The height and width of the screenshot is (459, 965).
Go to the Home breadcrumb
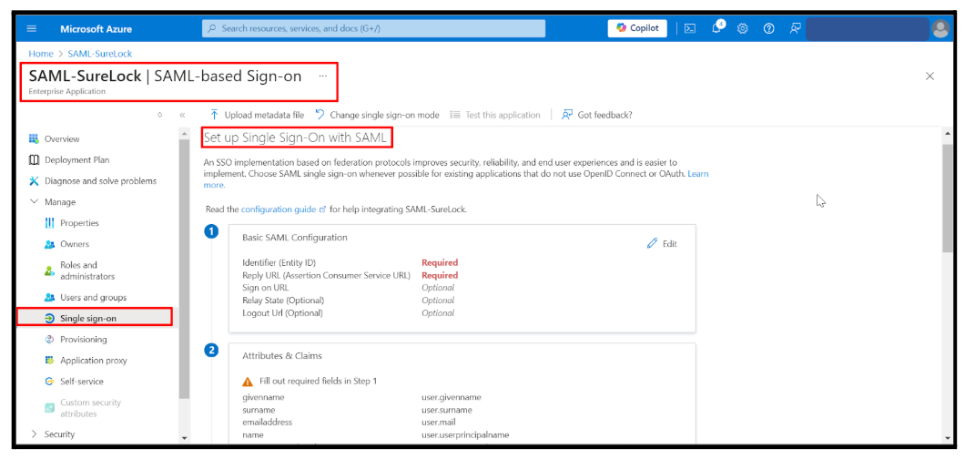click(41, 54)
